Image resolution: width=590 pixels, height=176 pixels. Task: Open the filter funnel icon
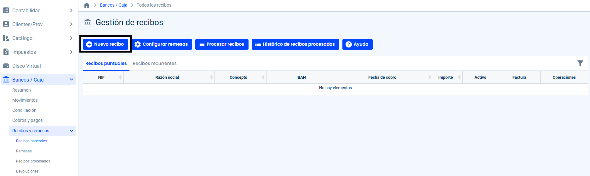[x=580, y=63]
